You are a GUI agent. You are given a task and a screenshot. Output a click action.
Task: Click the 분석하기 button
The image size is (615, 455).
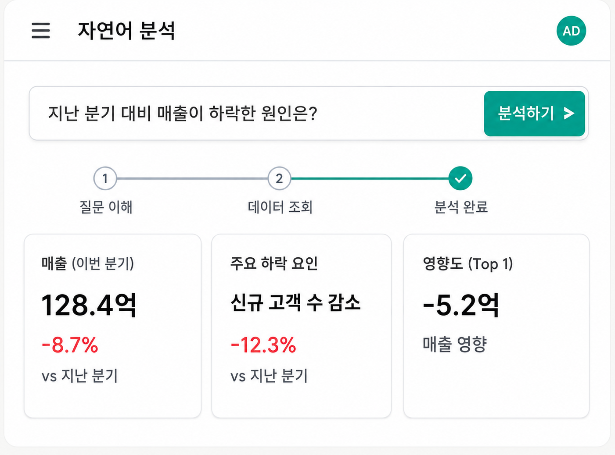click(x=534, y=114)
